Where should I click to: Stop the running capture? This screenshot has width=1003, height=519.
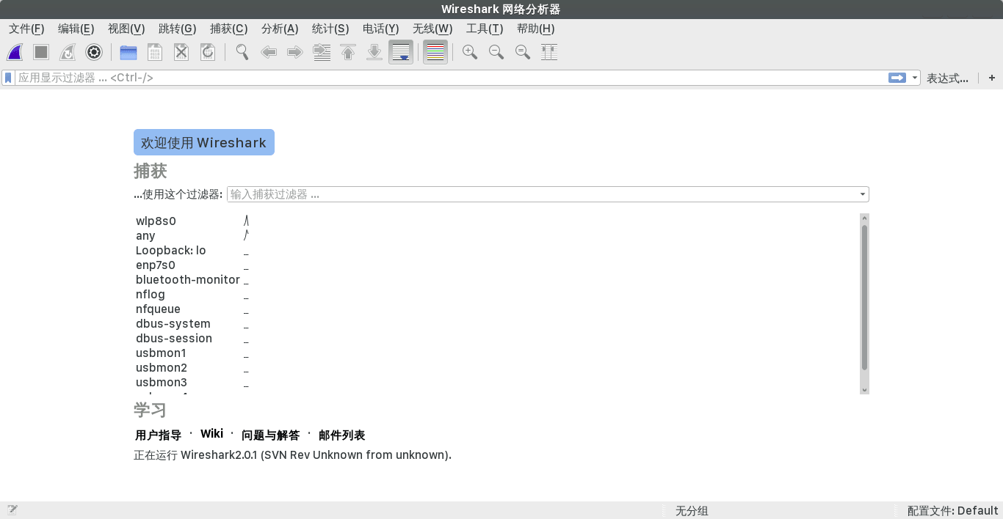[x=41, y=52]
